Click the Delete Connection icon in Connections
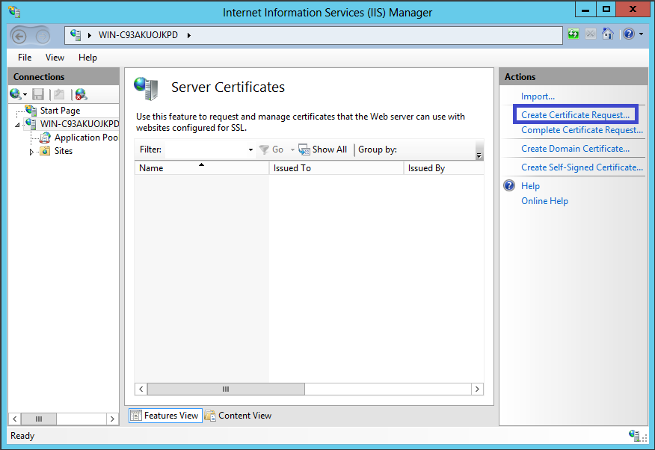This screenshot has height=450, width=655. click(x=81, y=94)
